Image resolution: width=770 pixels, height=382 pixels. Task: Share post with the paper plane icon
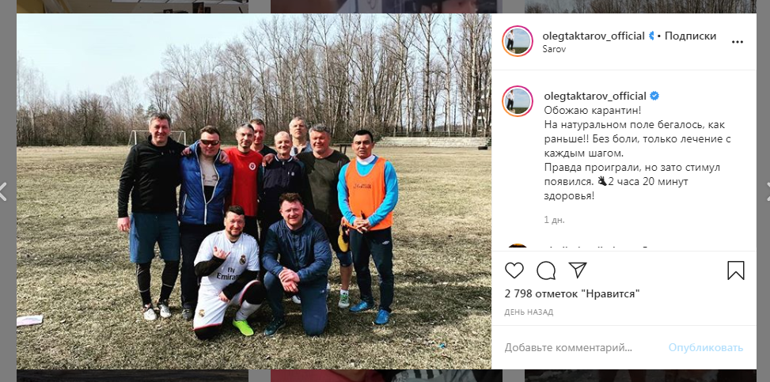(x=578, y=270)
